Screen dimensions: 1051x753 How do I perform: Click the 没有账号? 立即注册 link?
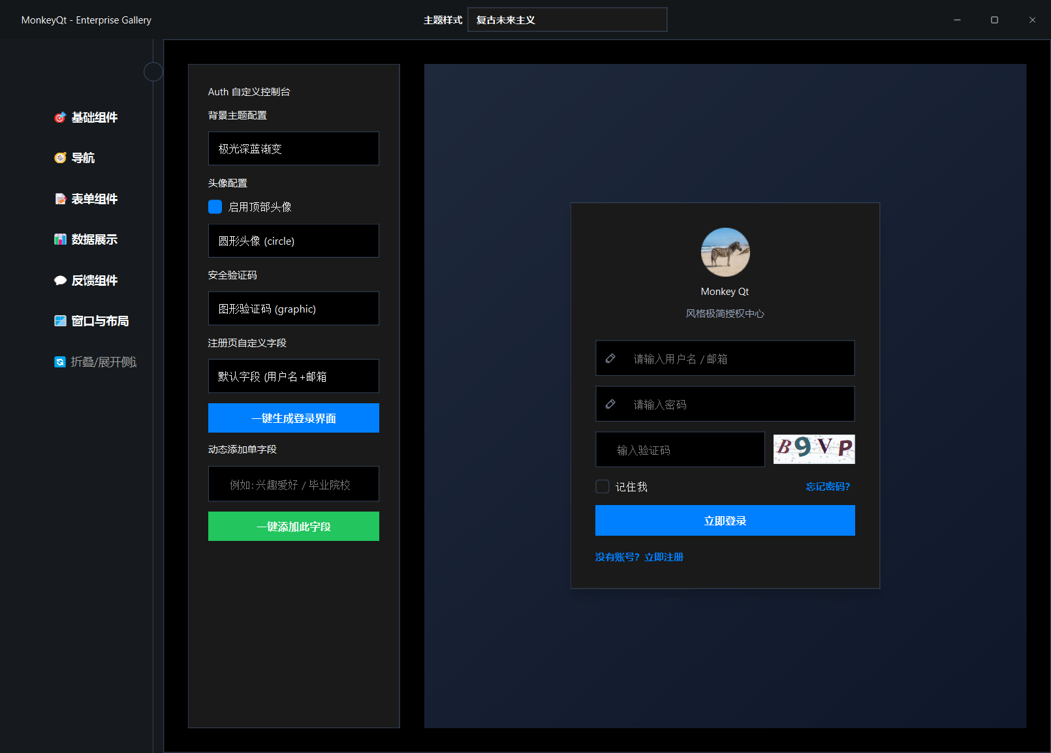tap(639, 557)
